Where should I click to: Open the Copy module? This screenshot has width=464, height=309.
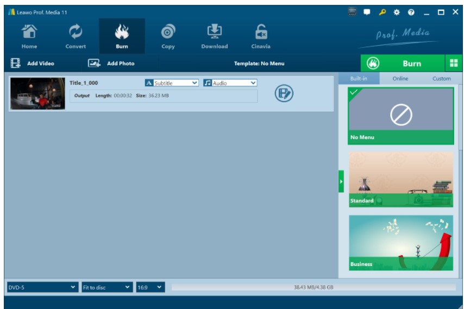tap(168, 36)
